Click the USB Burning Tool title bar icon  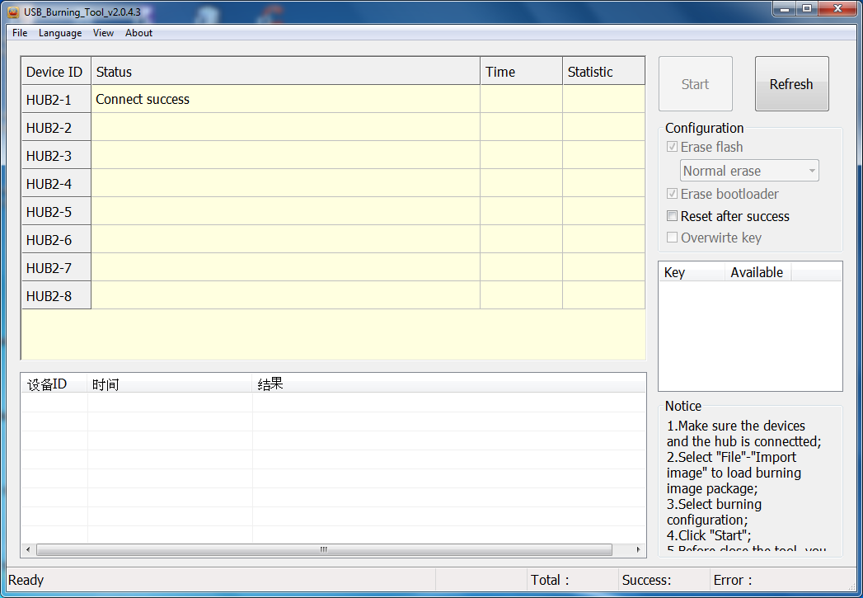[x=13, y=11]
